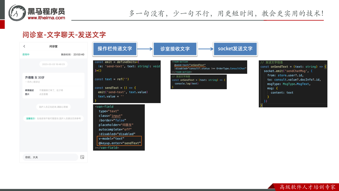Tap the image upload icon beside the chat input
Screen dimensions: 339x191
pyautogui.click(x=82, y=157)
